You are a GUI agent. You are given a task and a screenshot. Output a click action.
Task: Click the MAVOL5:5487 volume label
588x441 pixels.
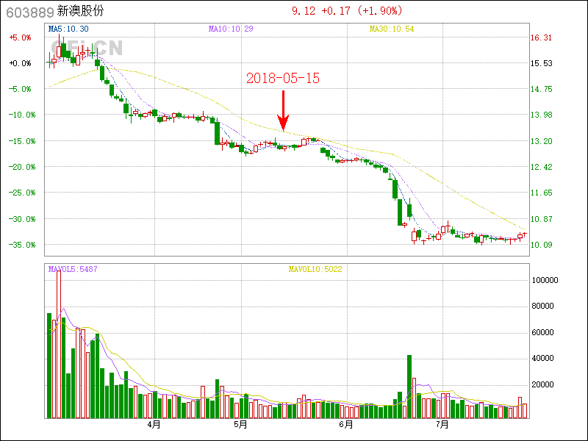(x=73, y=269)
